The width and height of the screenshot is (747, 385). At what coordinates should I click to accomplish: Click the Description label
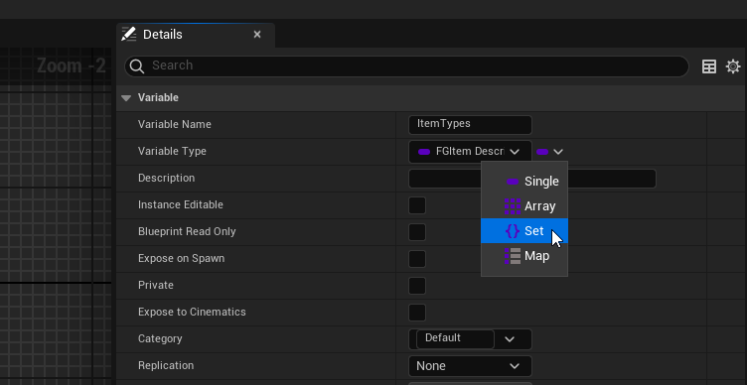coord(166,178)
